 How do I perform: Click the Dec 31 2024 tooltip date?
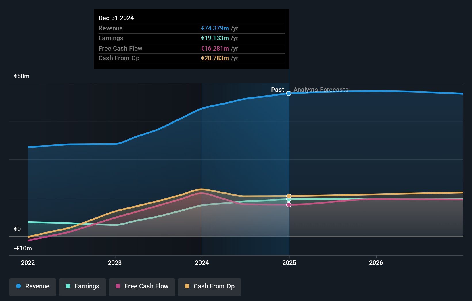tap(116, 18)
